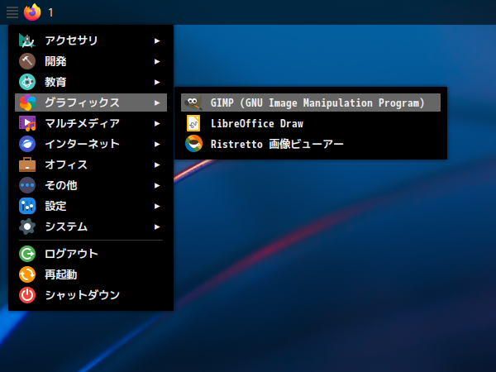Click the シャットダウン red power icon
496x372 pixels.
[x=27, y=295]
